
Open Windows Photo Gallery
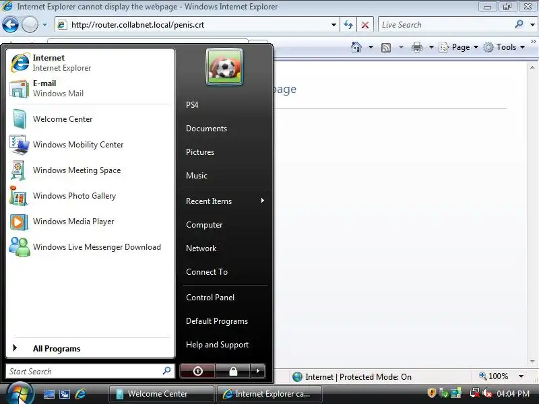pos(90,196)
